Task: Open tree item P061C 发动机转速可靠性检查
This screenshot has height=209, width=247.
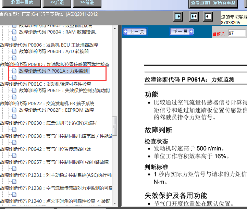Action: click(x=46, y=84)
